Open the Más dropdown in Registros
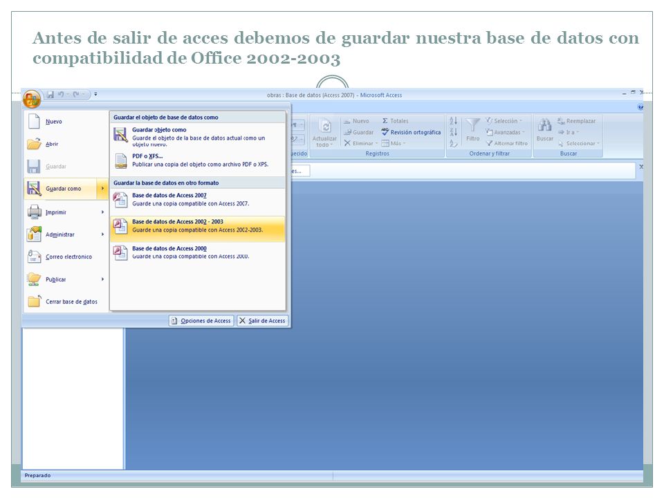Viewport: 664px width, 498px height. pos(394,144)
